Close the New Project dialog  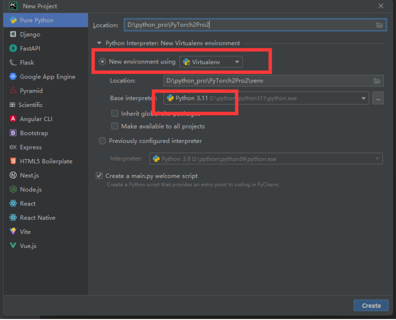point(381,6)
